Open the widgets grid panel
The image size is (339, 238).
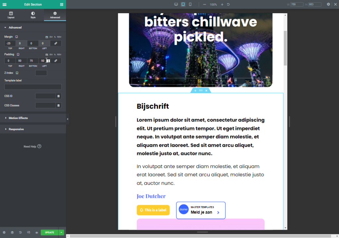click(x=62, y=5)
